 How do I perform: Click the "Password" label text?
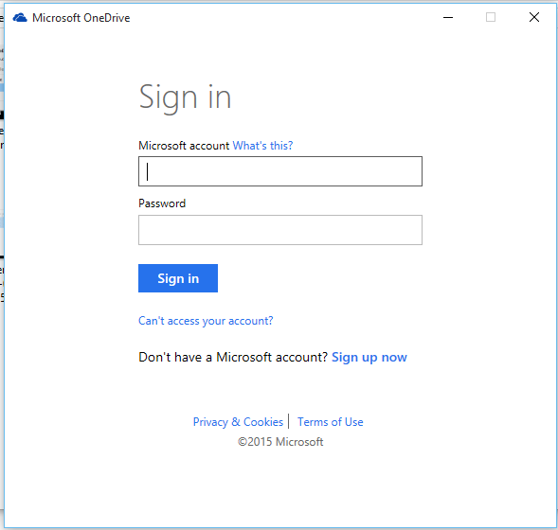[162, 203]
